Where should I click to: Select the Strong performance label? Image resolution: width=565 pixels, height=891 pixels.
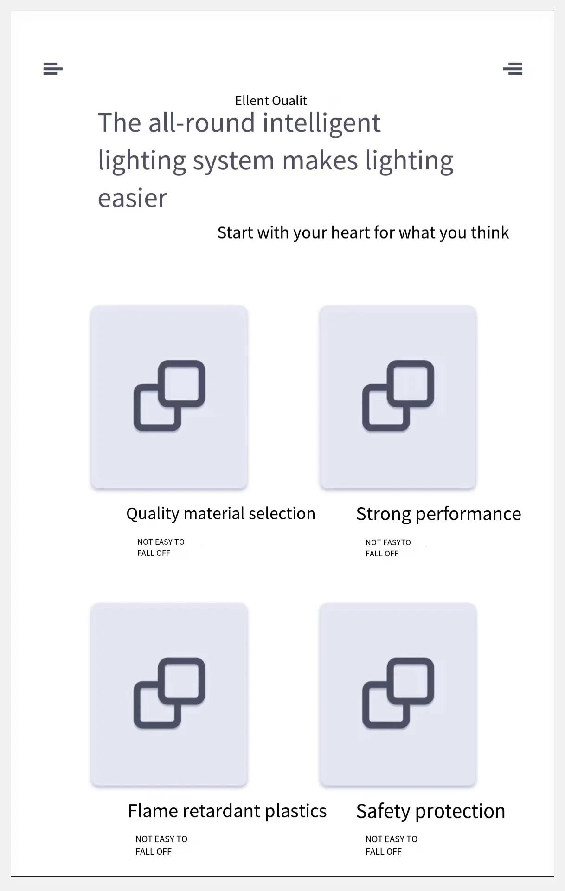(438, 514)
